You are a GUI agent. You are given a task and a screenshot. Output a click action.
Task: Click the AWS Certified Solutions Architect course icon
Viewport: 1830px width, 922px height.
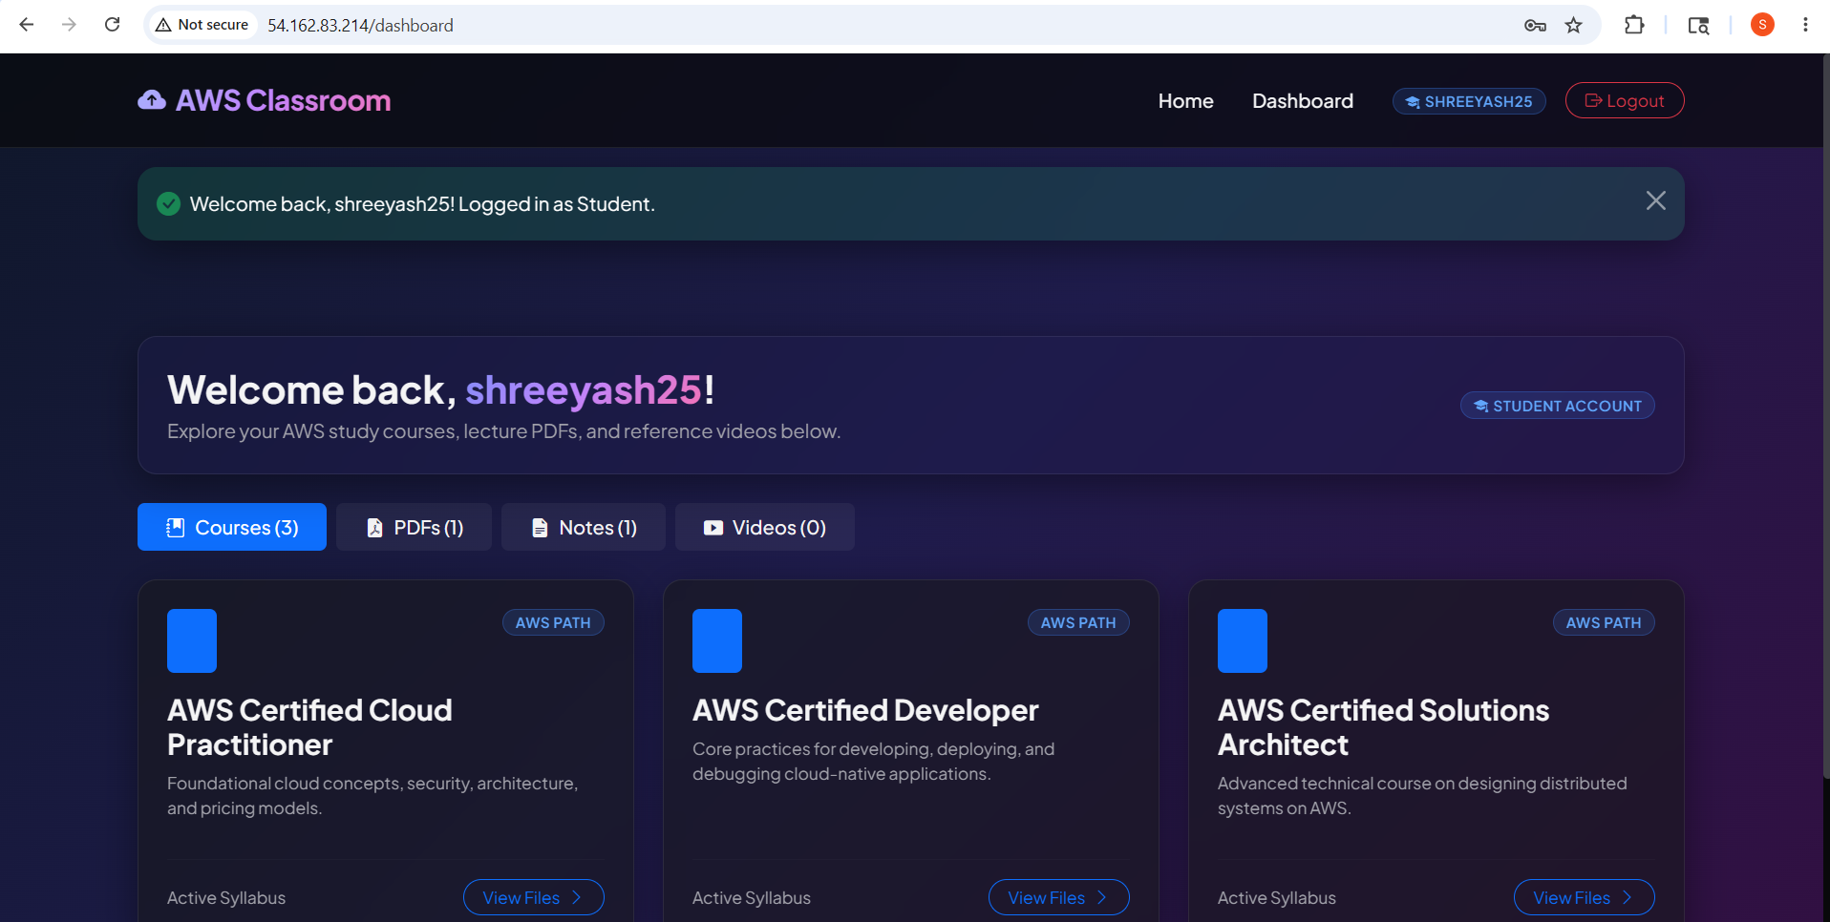[1243, 640]
